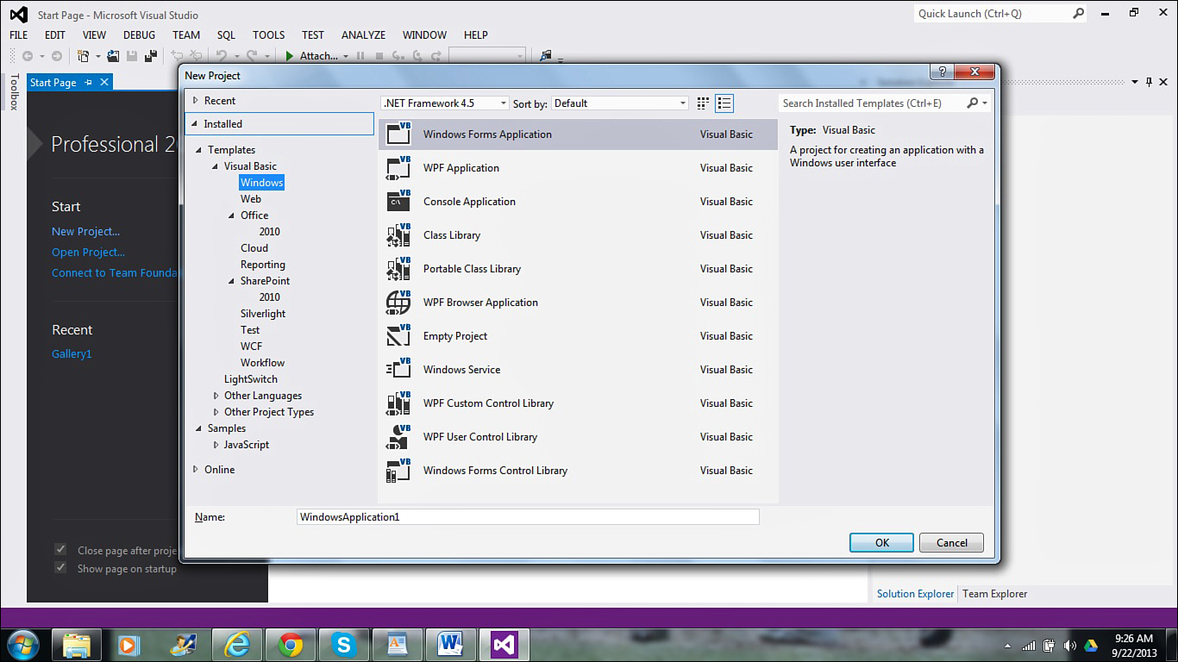The image size is (1178, 662).
Task: Click the Navigate Backward toolbar arrow
Action: click(28, 56)
